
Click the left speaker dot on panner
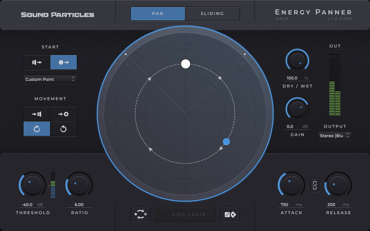click(x=126, y=54)
